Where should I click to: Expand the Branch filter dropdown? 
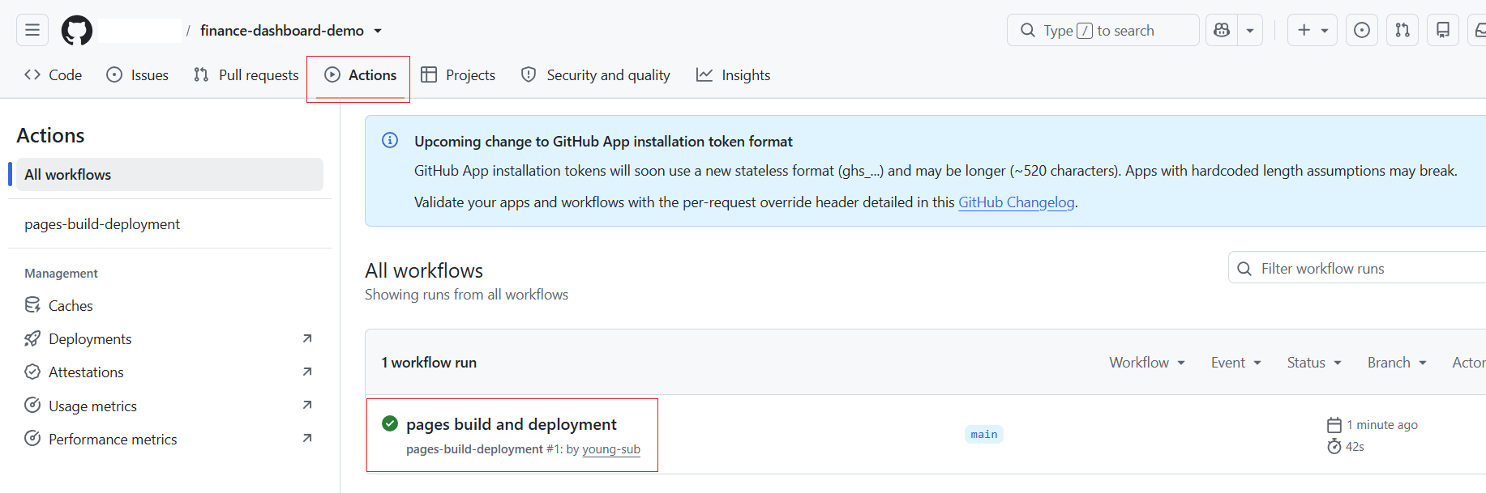tap(1397, 363)
